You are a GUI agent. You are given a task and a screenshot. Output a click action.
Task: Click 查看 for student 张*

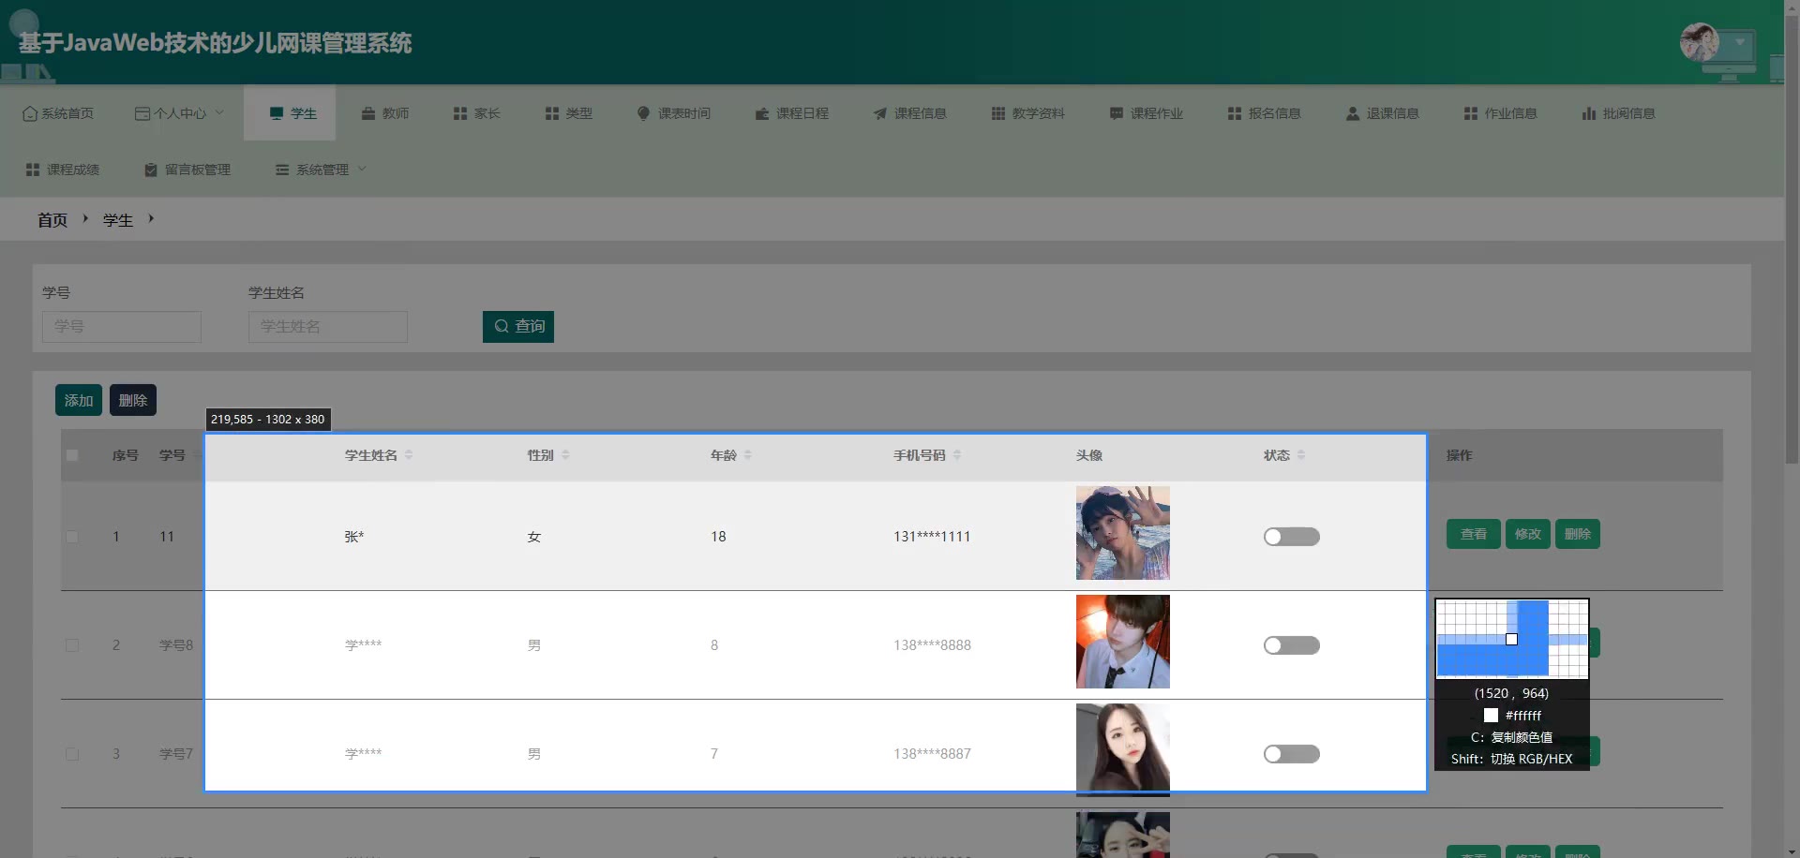(1474, 534)
